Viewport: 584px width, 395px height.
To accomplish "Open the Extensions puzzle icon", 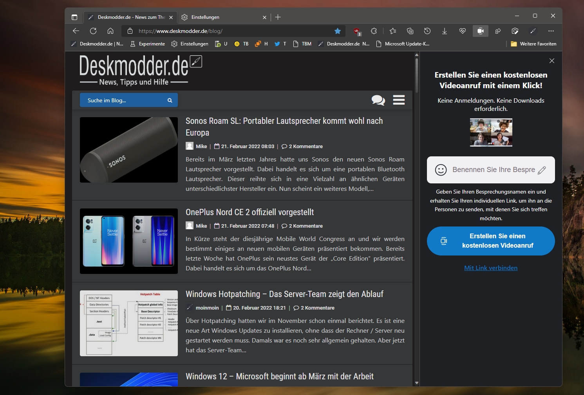I will click(x=374, y=31).
